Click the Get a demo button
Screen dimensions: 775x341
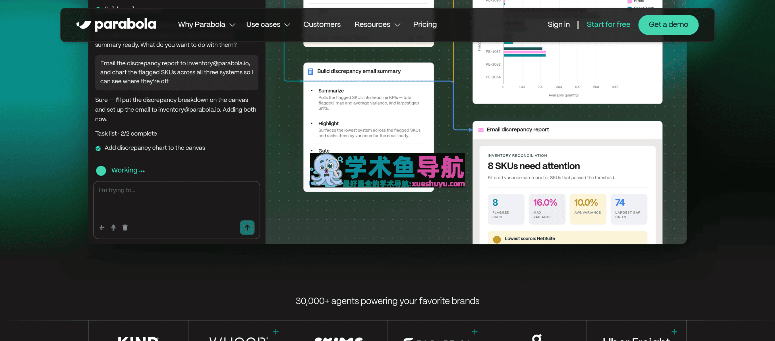pos(668,25)
